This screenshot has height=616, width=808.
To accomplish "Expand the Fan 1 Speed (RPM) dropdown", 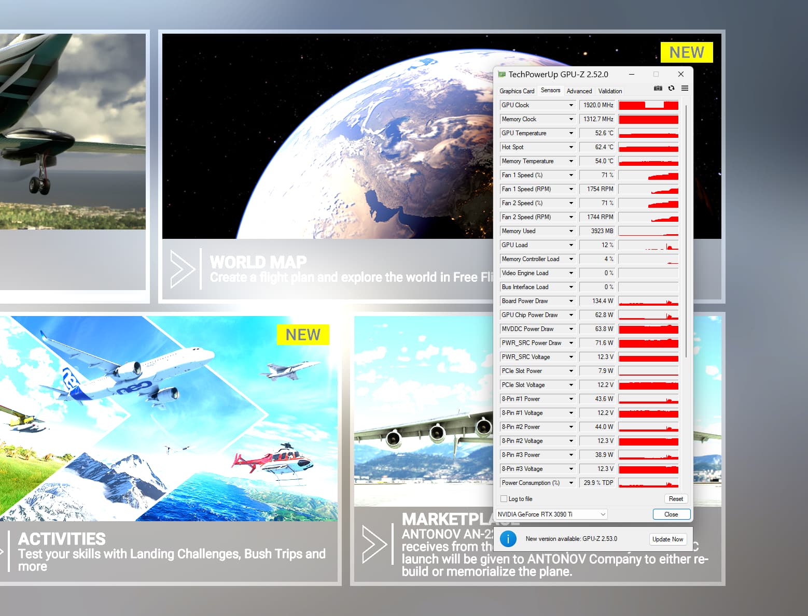I will click(x=569, y=189).
